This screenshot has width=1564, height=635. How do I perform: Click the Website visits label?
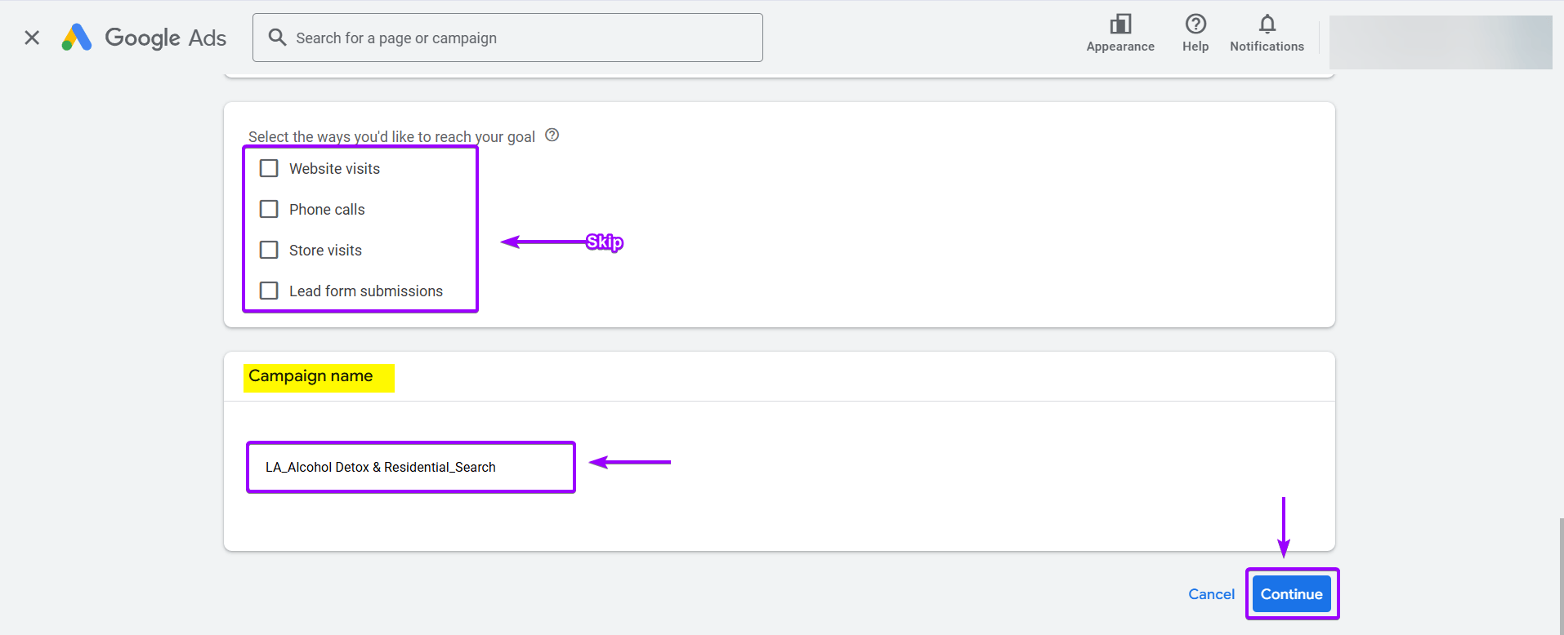coord(334,169)
